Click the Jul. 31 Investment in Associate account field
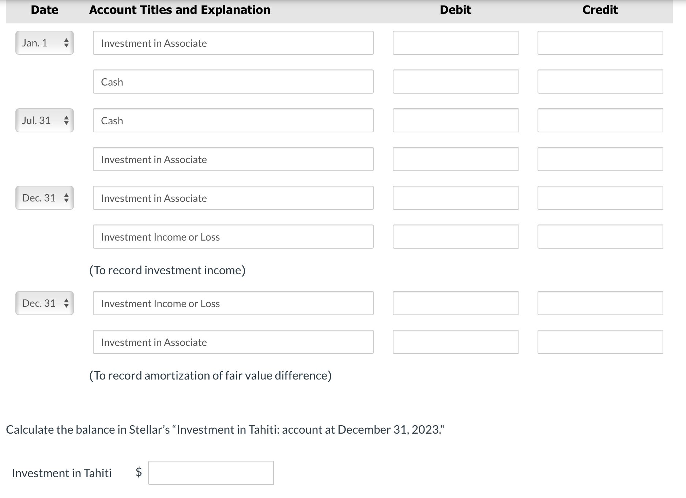 click(233, 159)
